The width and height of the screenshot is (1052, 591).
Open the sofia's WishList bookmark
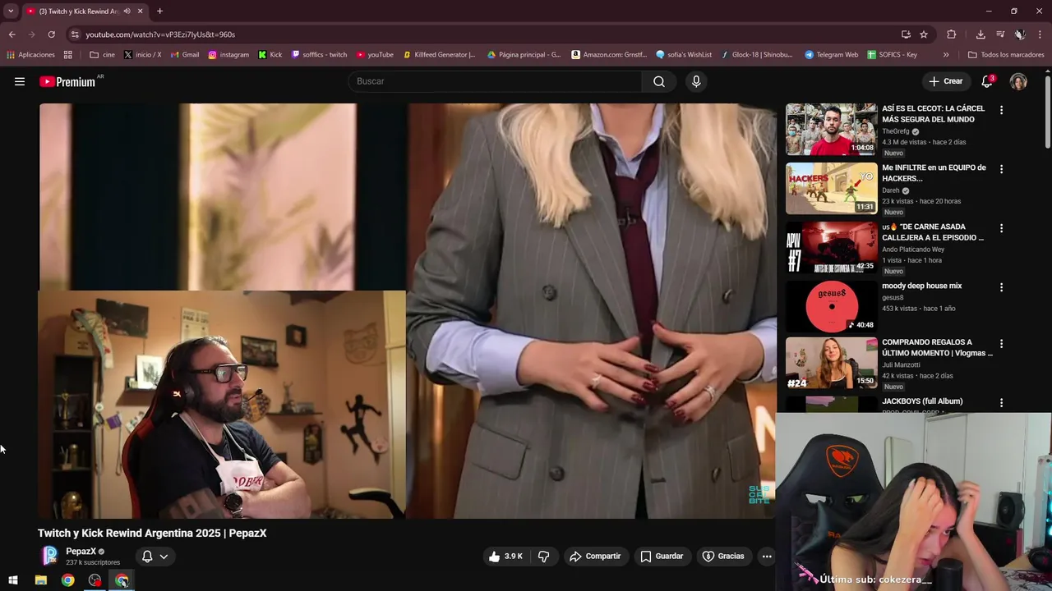[x=684, y=55]
